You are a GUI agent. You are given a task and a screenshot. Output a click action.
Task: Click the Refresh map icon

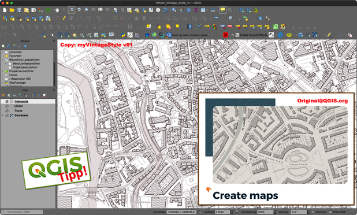pyautogui.click(x=165, y=10)
